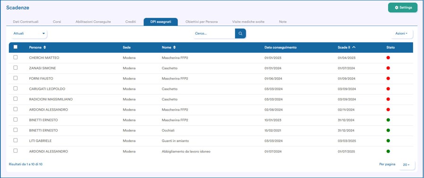424x178 pixels.
Task: Click red status dot in 02/11/2024 row
Action: pos(388,110)
